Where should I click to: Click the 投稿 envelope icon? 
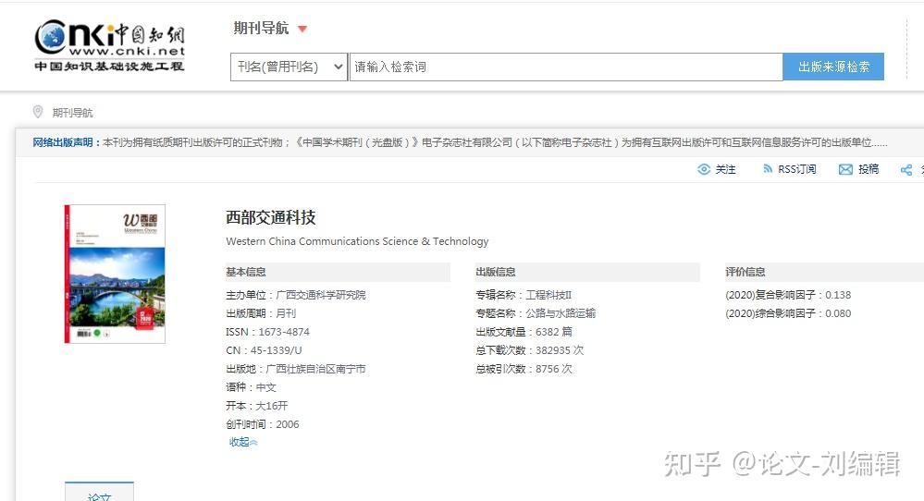845,169
